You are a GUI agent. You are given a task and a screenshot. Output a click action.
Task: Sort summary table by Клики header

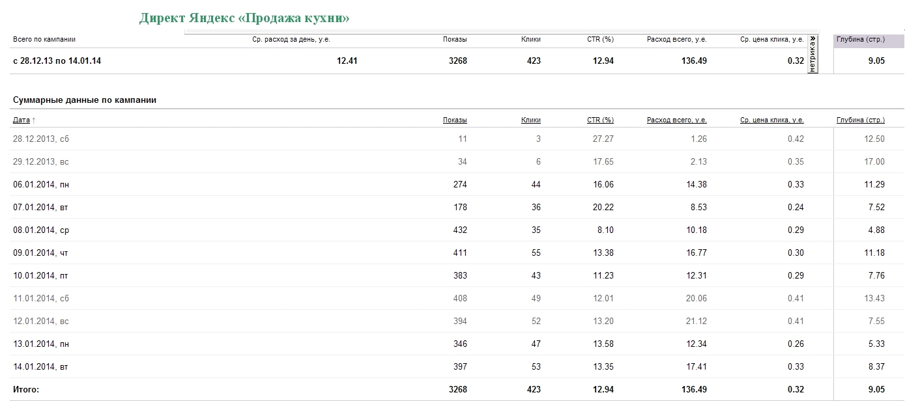pos(531,120)
